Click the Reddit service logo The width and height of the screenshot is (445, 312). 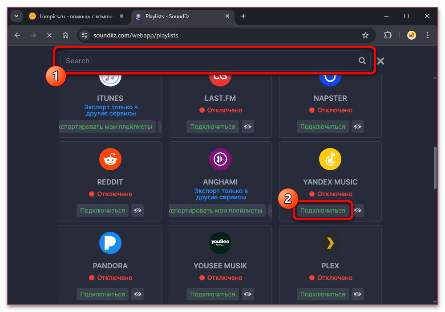pyautogui.click(x=110, y=160)
